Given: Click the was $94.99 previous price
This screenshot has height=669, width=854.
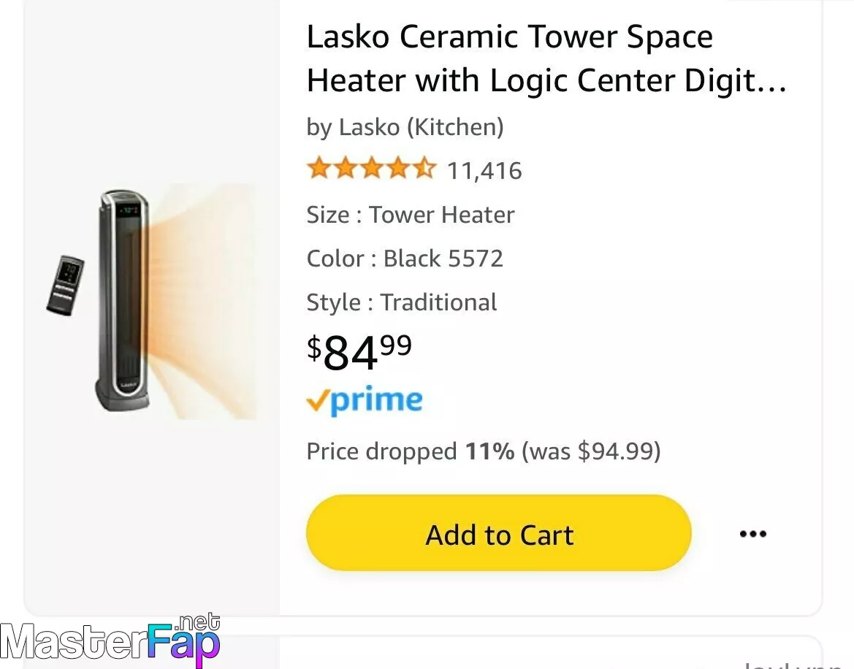Looking at the screenshot, I should 591,451.
